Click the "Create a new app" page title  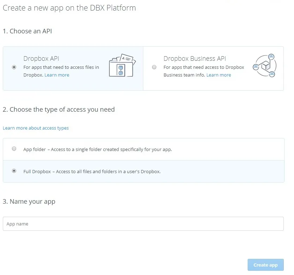click(x=69, y=8)
